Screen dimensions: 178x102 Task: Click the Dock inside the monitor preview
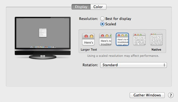pos(43,47)
